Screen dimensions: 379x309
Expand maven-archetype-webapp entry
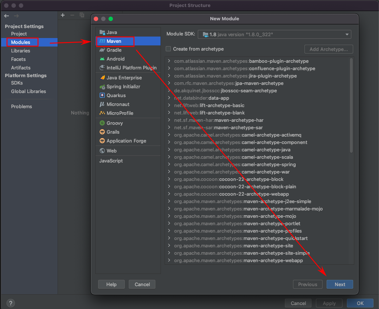click(169, 260)
